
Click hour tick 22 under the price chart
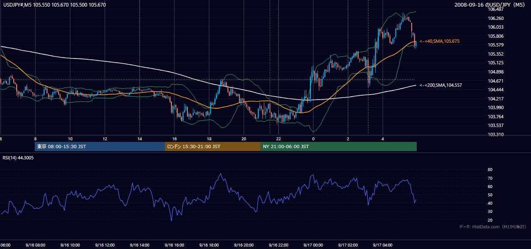pos(278,139)
